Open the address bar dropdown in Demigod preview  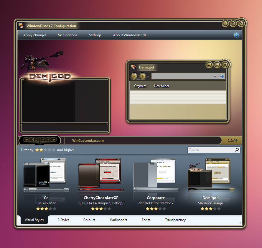pos(215,76)
